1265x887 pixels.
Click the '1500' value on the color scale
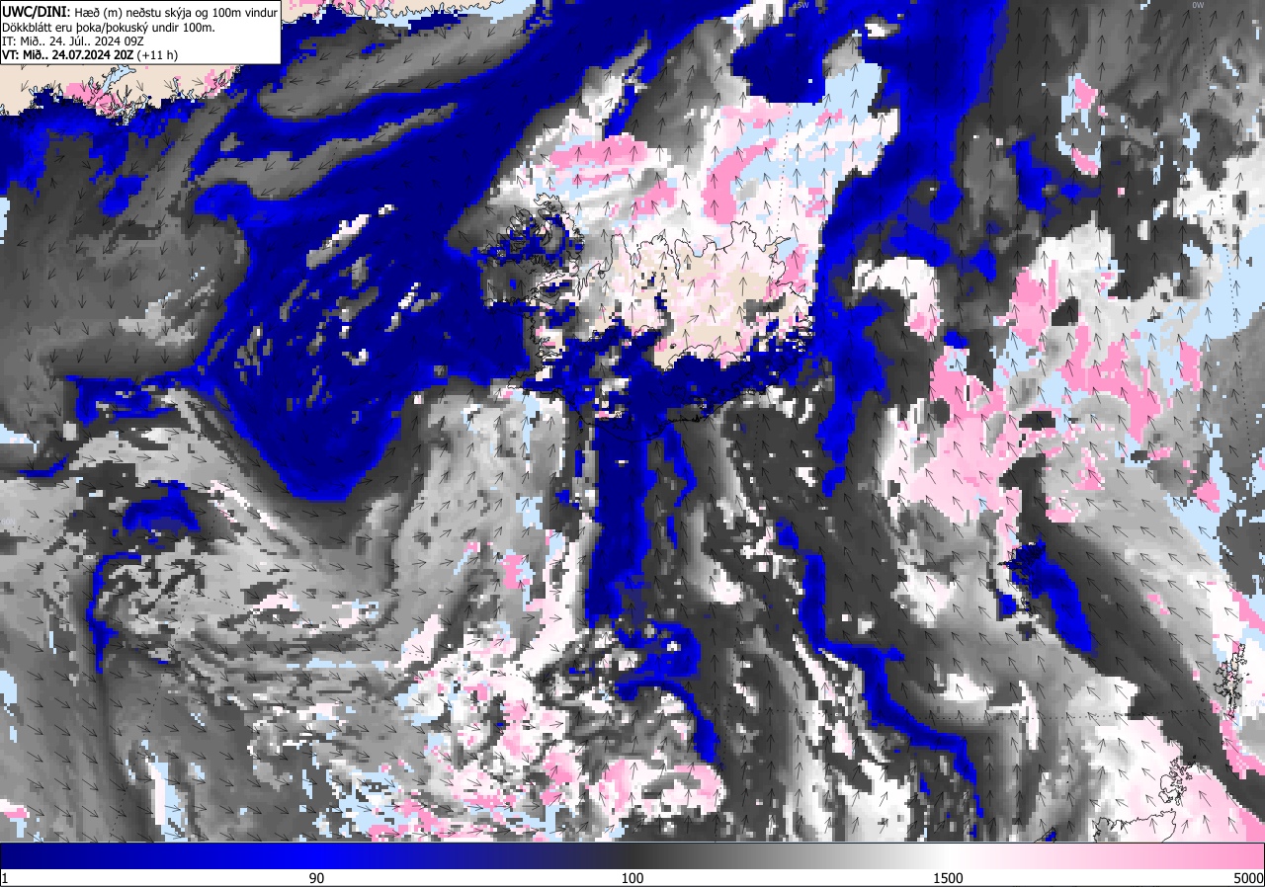[x=948, y=878]
